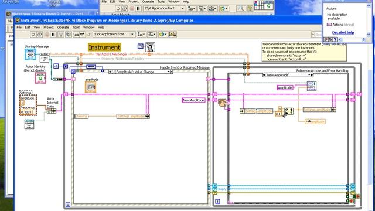
Task: Click the Reply label in right loop
Action: (x=222, y=189)
